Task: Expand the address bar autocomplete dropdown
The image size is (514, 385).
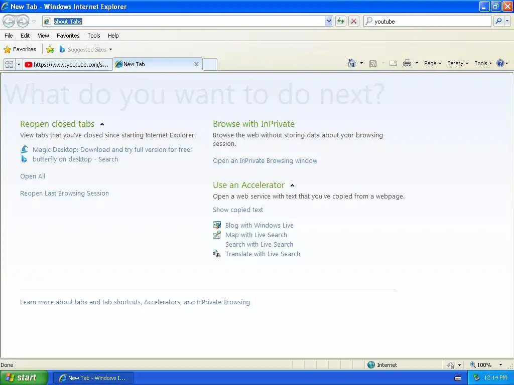Action: pyautogui.click(x=329, y=21)
